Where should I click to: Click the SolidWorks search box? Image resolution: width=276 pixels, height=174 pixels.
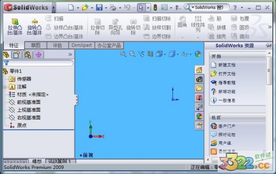click(x=207, y=7)
